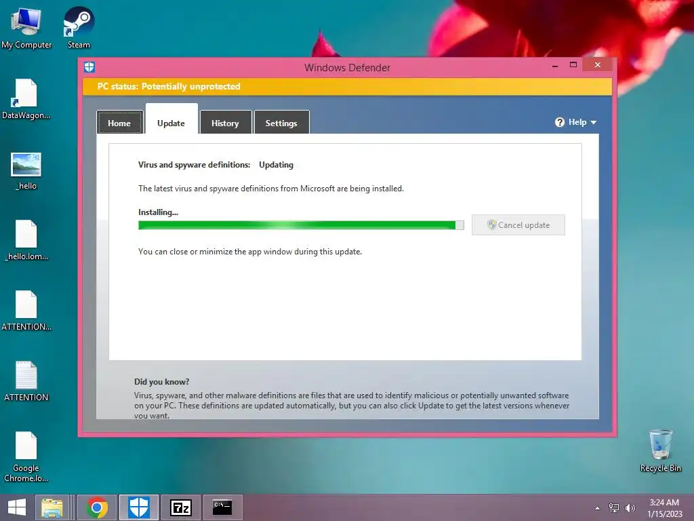Open the Command Prompt taskbar icon
The image size is (694, 521).
(x=222, y=507)
